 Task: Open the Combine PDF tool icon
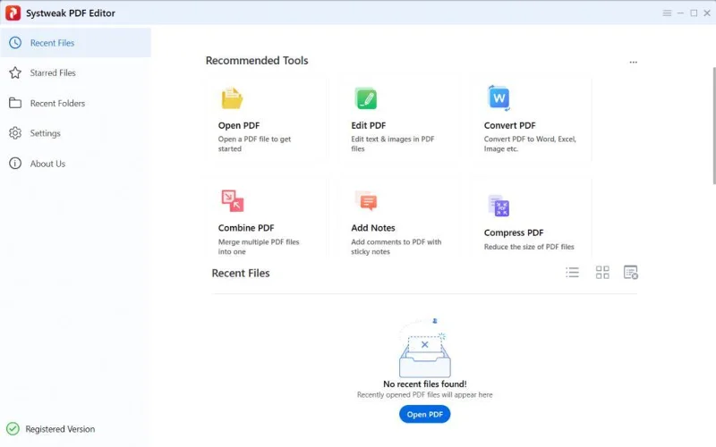coord(232,200)
